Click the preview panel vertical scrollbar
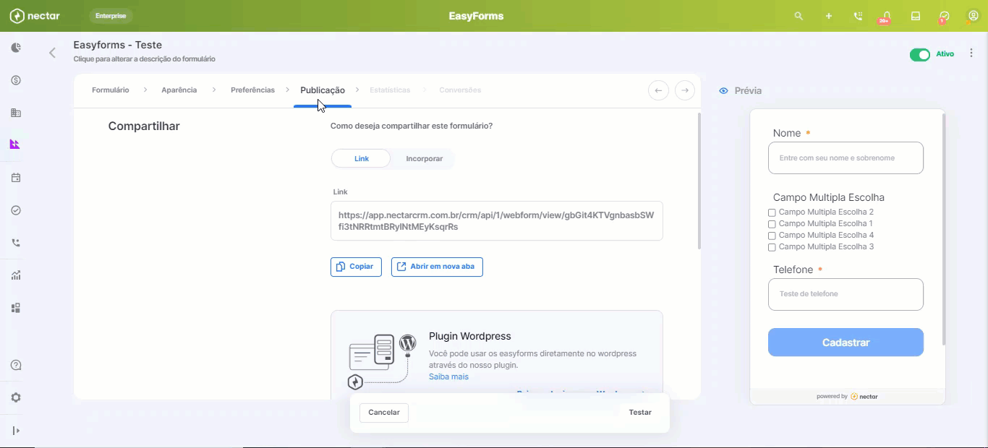The width and height of the screenshot is (988, 448). (x=943, y=229)
